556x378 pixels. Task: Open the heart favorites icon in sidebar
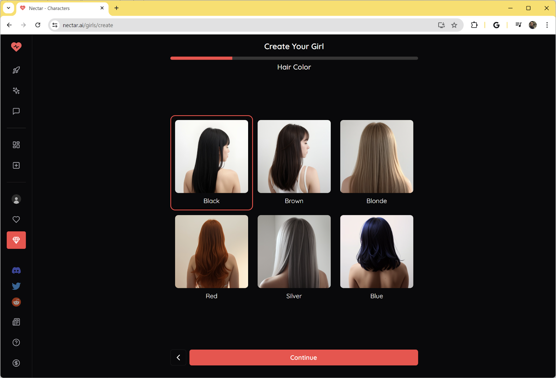(16, 220)
